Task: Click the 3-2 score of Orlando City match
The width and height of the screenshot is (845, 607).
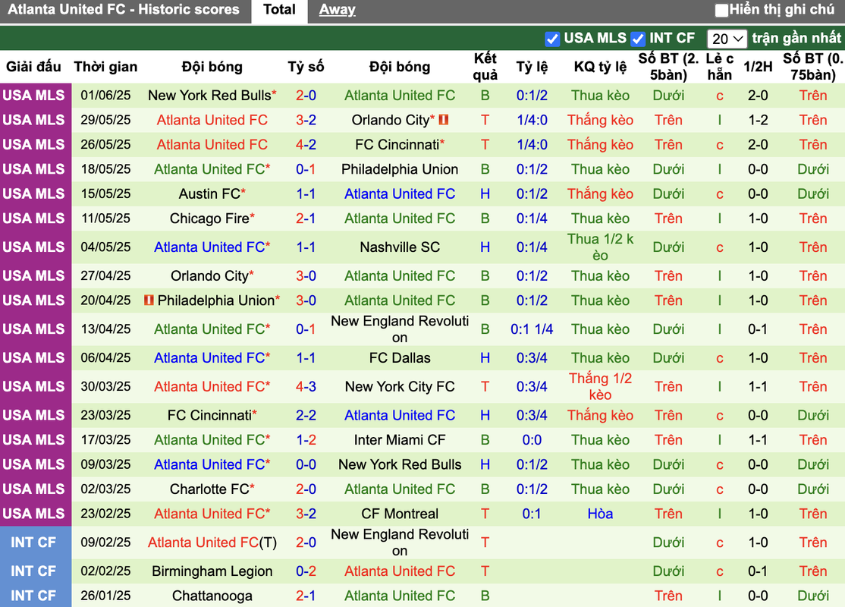Action: (x=306, y=120)
